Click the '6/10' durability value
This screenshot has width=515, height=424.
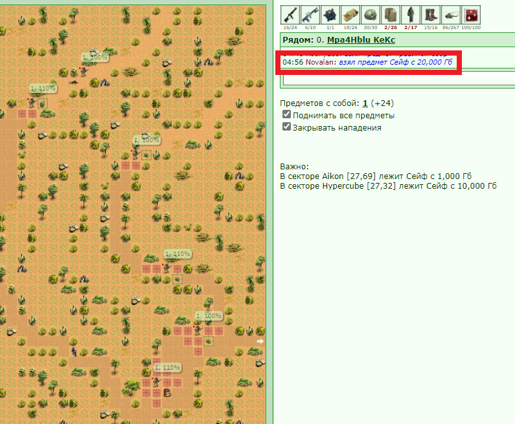[310, 28]
